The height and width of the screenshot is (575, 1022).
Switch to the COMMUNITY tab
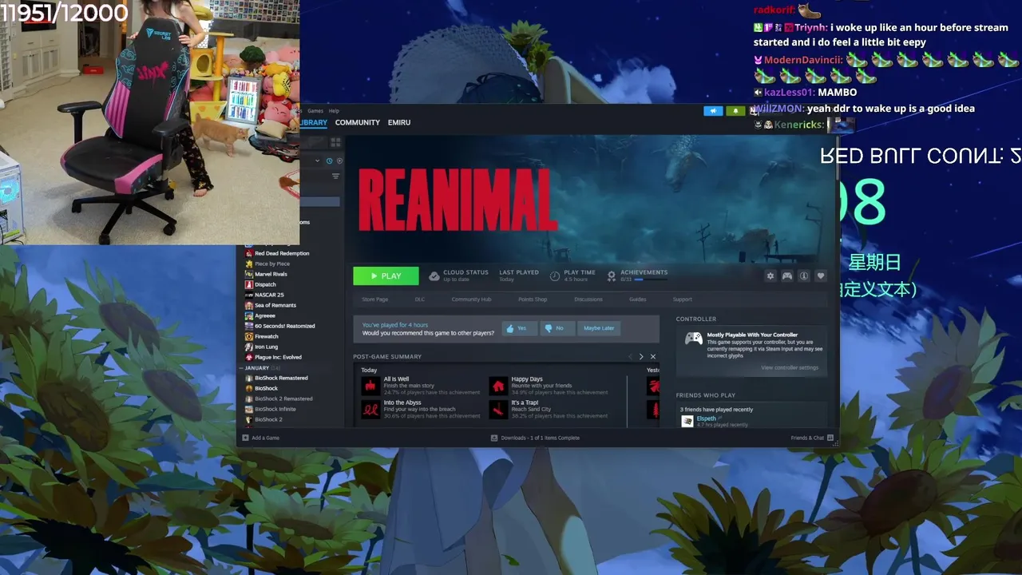point(357,122)
